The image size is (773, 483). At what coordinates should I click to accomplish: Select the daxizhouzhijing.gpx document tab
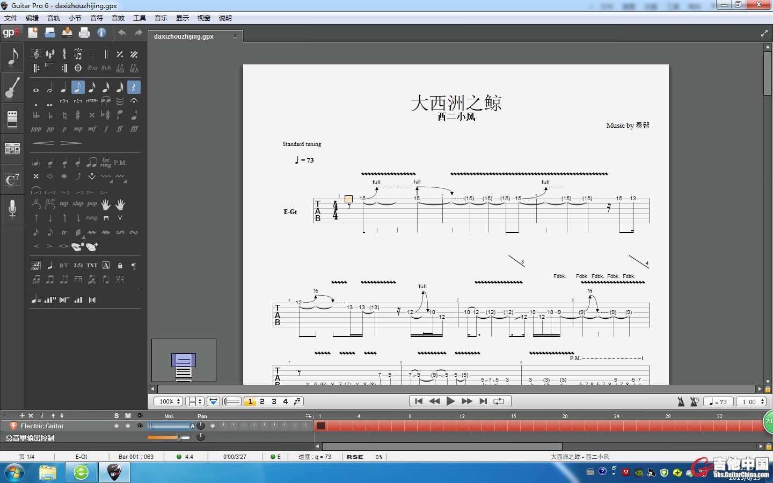click(195, 36)
